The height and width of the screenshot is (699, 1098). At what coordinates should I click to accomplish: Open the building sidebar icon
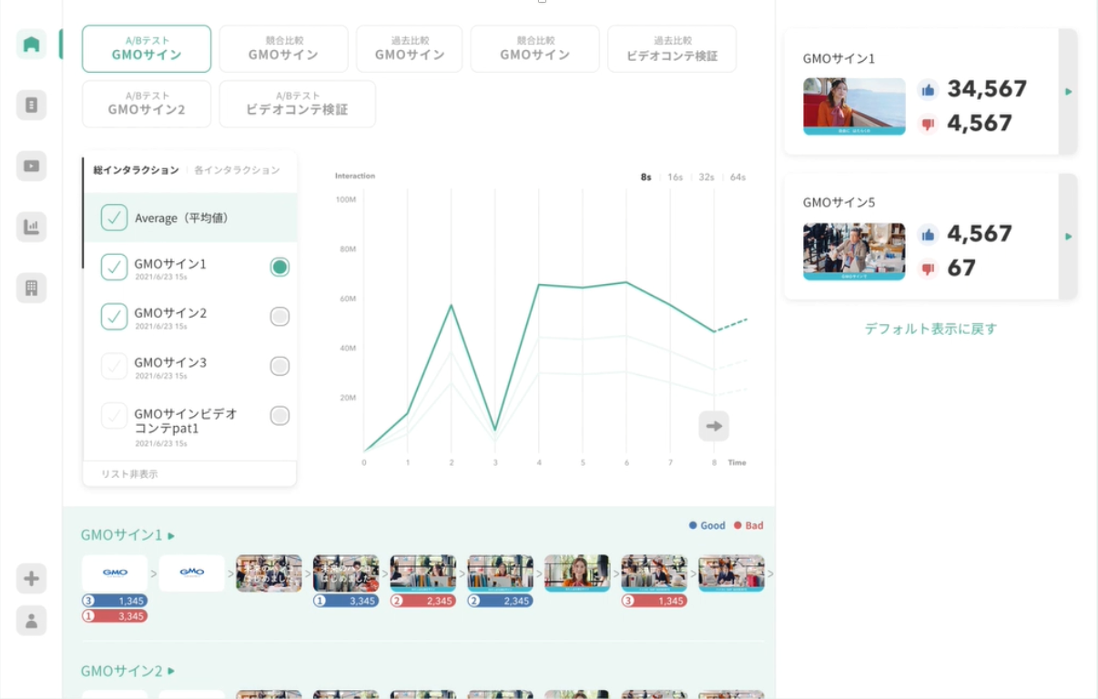(31, 288)
